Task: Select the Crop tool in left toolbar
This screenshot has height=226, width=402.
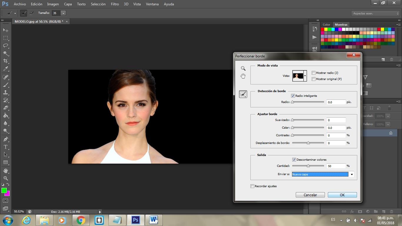Action: coord(6,61)
